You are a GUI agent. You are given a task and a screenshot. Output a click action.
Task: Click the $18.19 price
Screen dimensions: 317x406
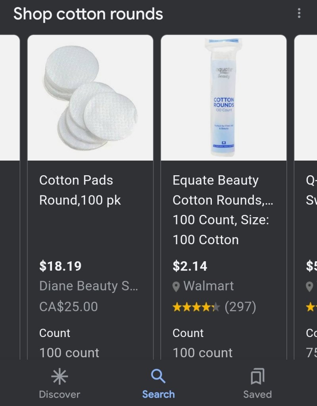coord(60,266)
